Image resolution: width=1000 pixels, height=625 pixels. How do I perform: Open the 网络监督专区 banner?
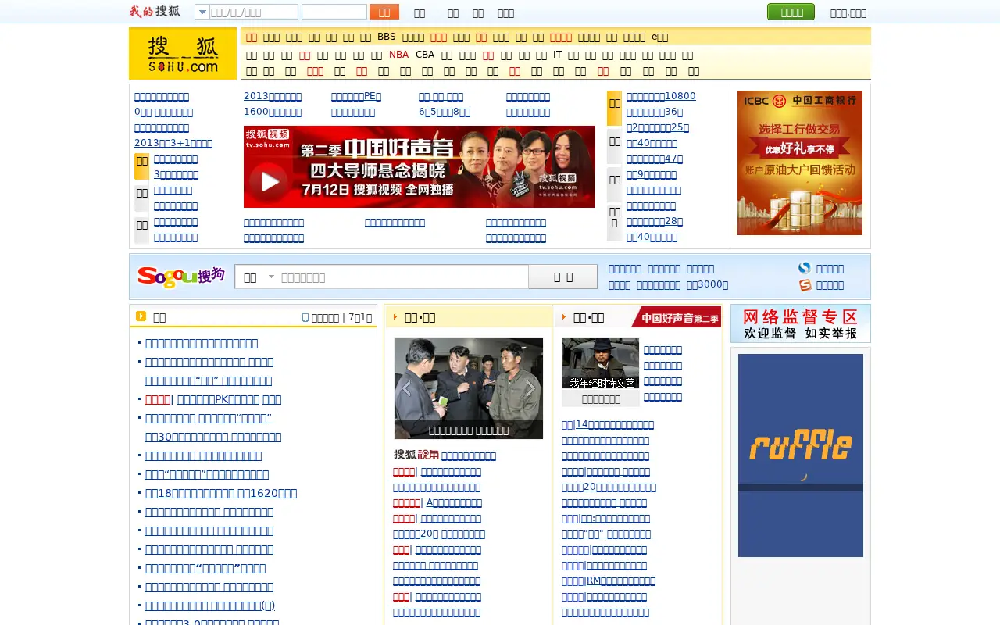click(x=801, y=323)
